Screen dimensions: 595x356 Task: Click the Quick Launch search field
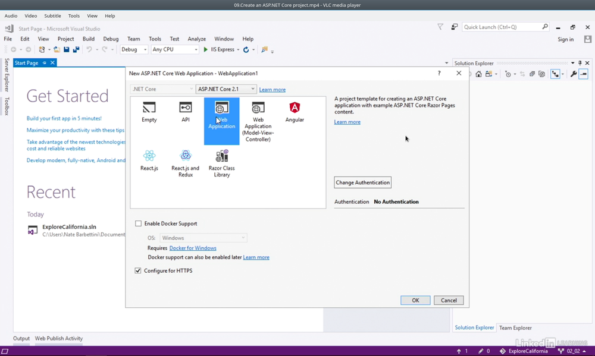point(505,27)
